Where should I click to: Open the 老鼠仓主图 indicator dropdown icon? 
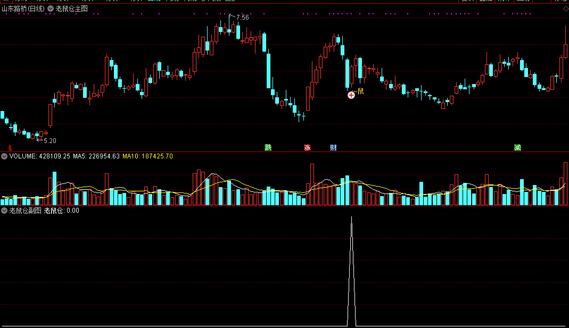pyautogui.click(x=51, y=9)
